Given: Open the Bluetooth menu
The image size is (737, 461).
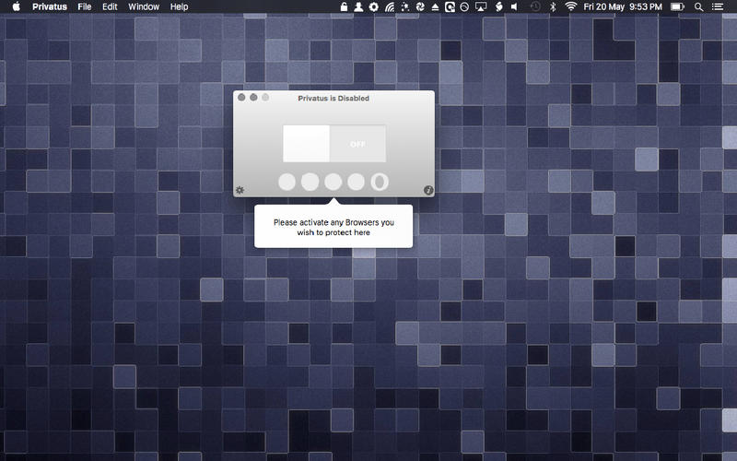Looking at the screenshot, I should click(x=554, y=6).
